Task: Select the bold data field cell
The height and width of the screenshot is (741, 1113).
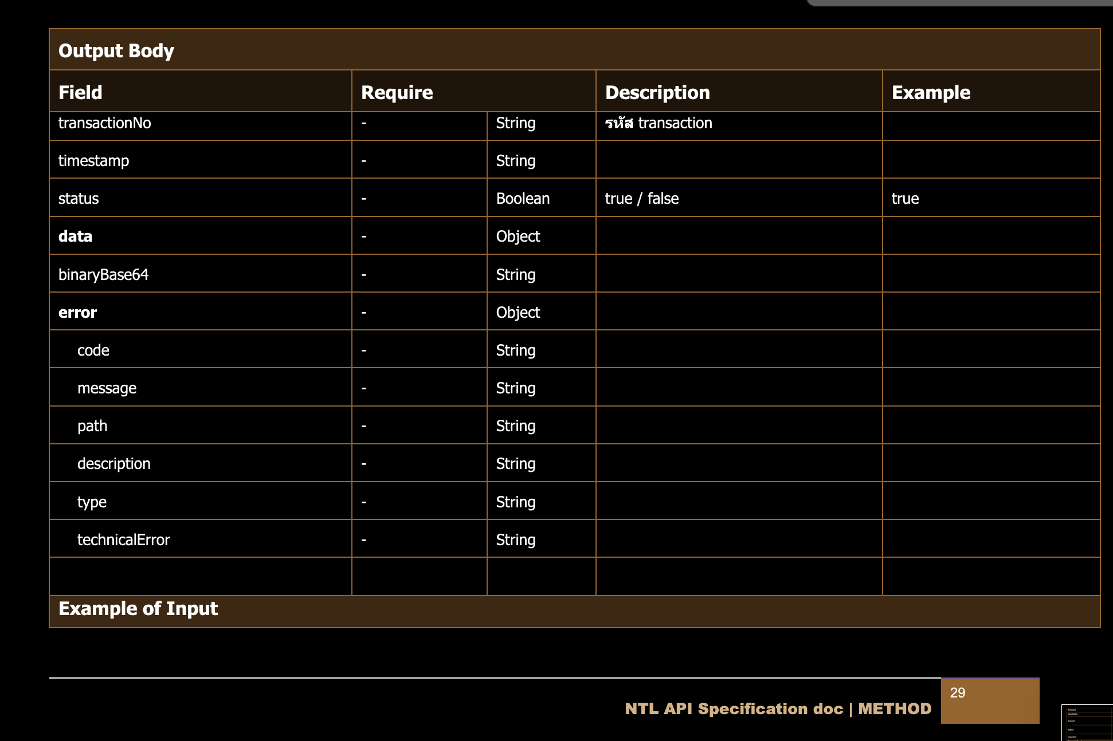Action: click(x=75, y=237)
